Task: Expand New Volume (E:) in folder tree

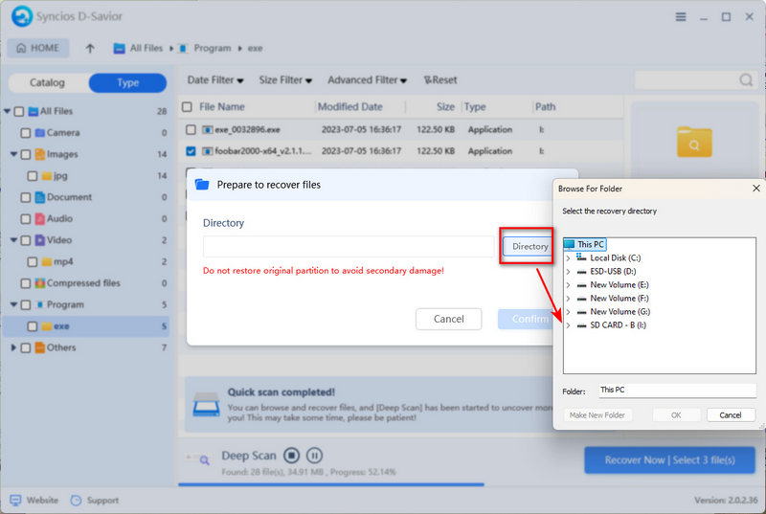Action: (x=568, y=284)
